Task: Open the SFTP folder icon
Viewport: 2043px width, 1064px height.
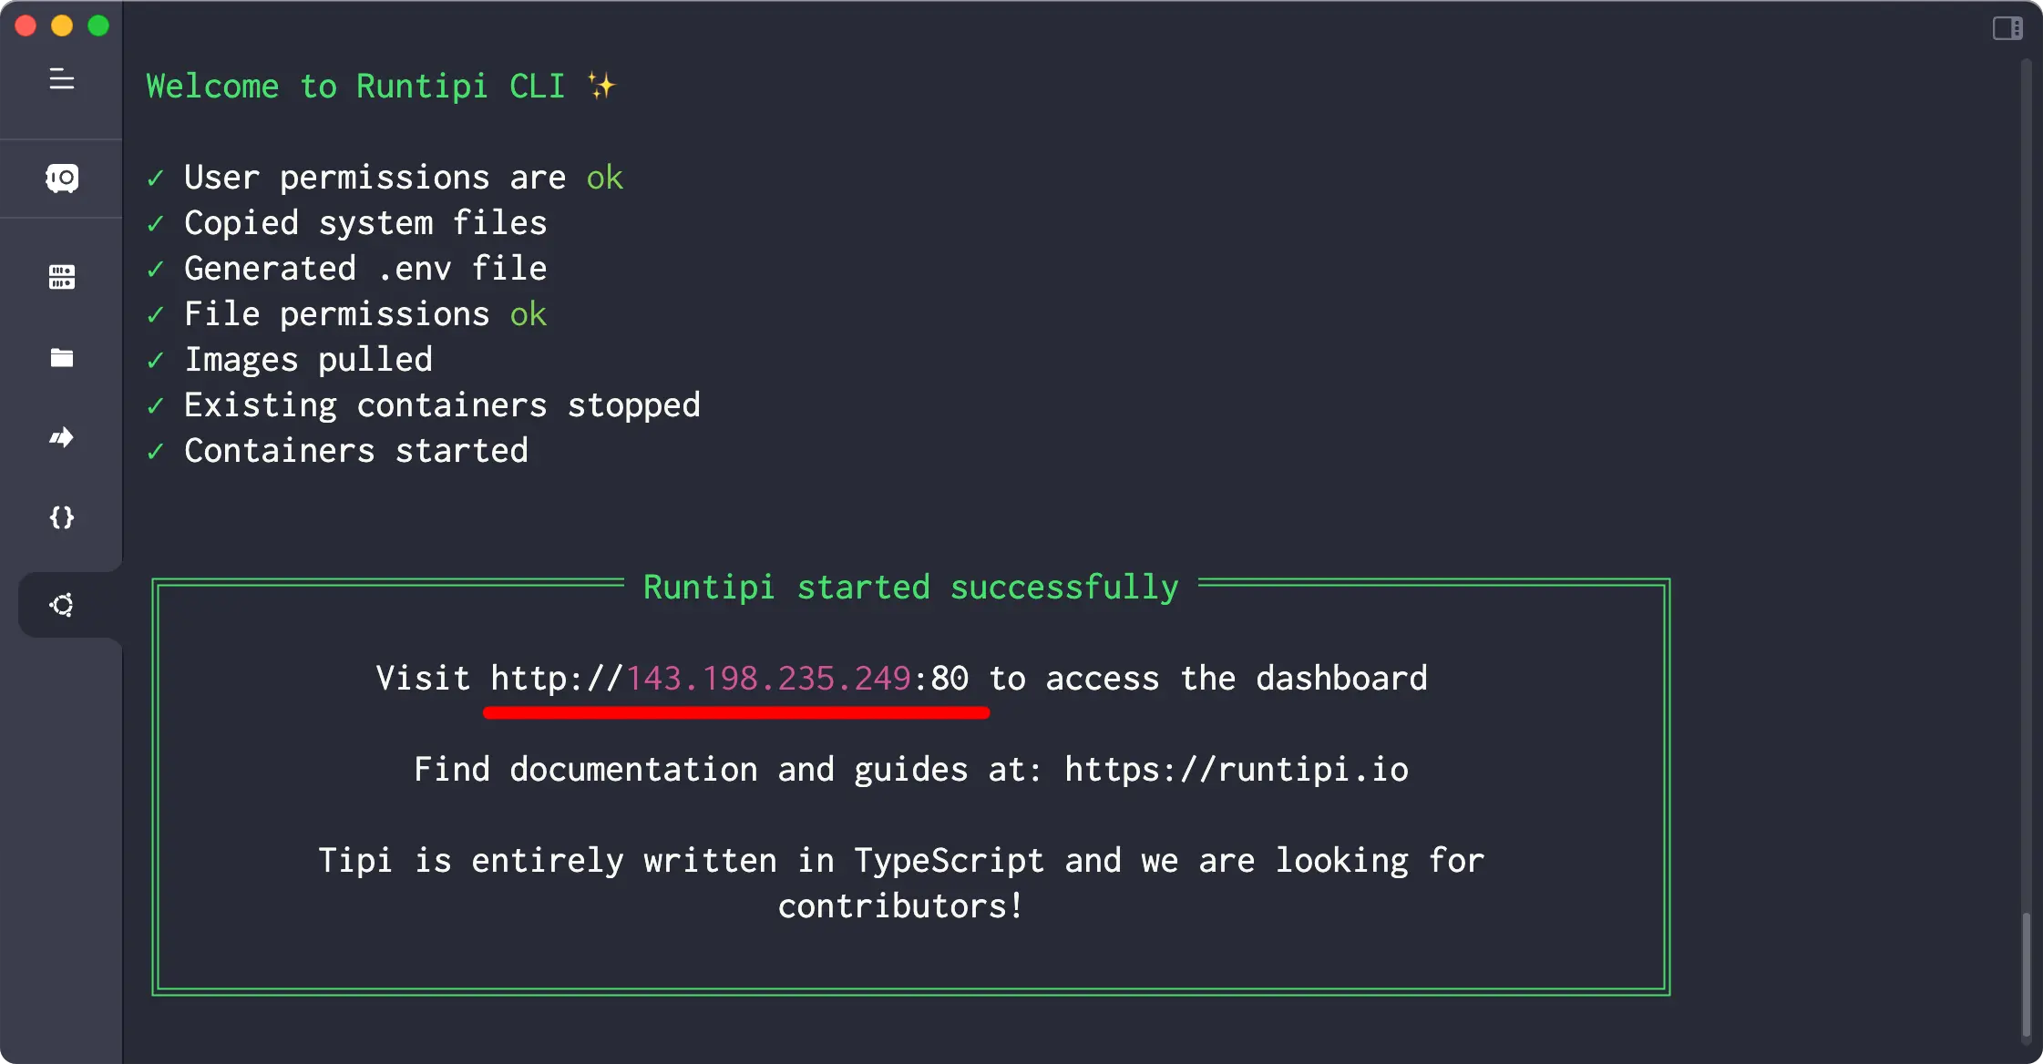Action: pos(62,357)
